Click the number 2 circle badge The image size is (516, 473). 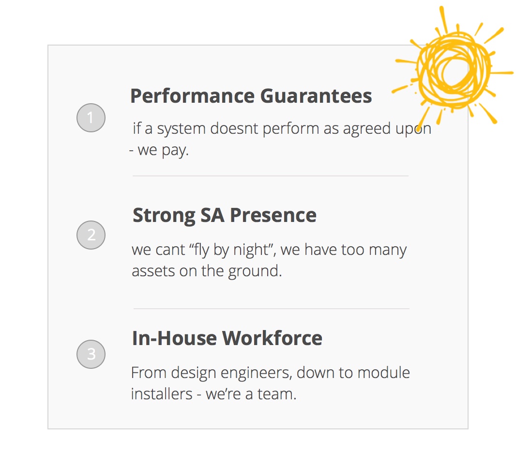coord(91,235)
